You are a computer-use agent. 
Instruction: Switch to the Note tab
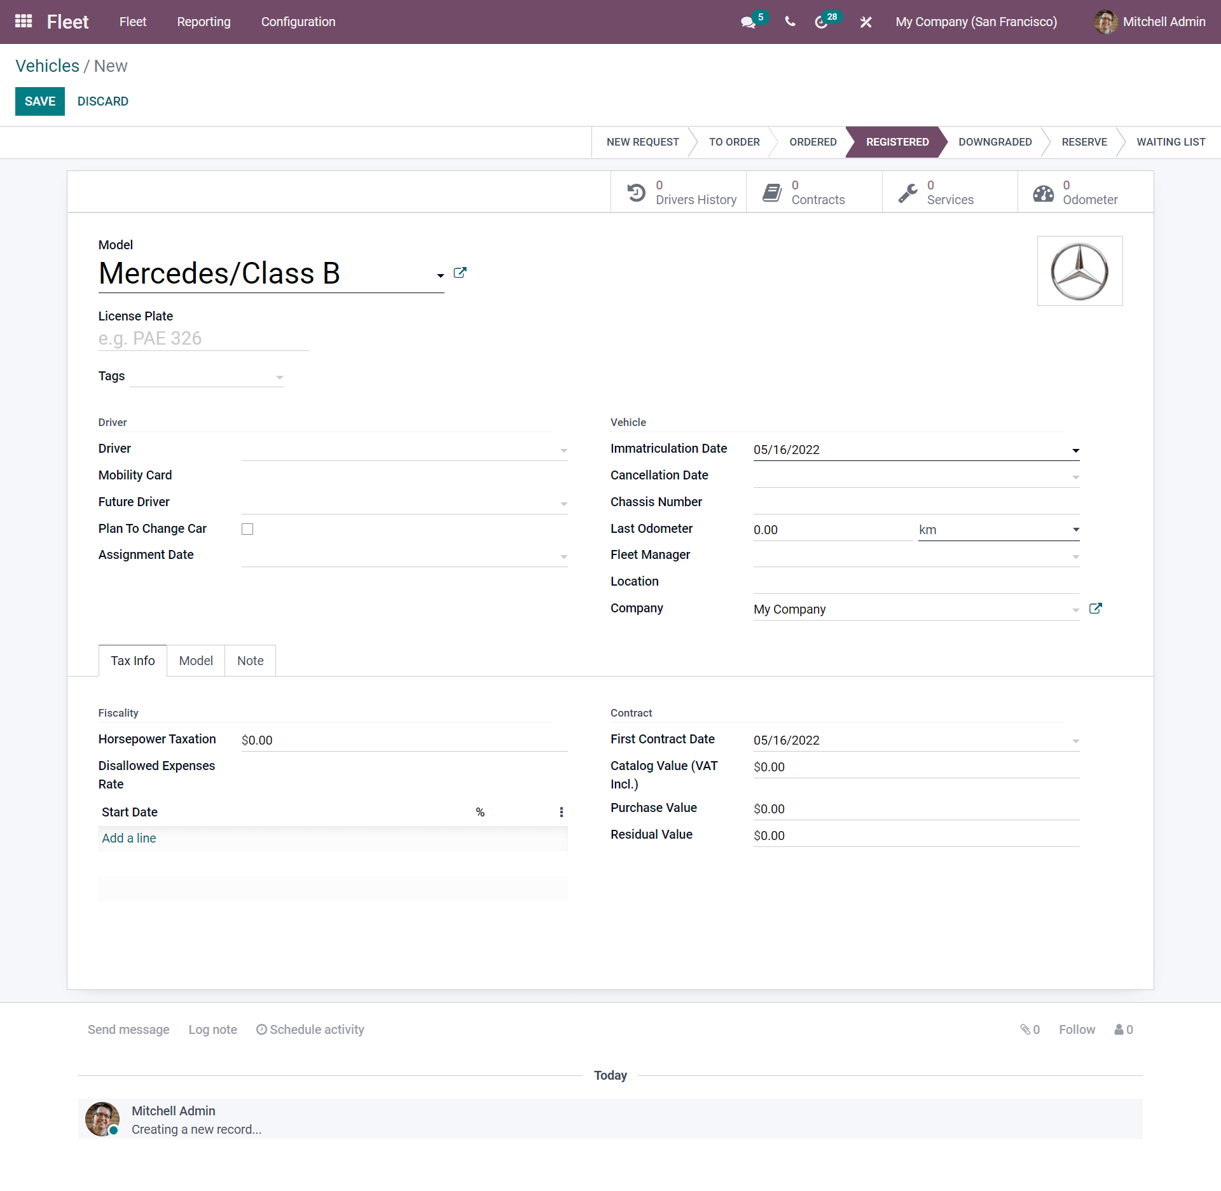250,661
